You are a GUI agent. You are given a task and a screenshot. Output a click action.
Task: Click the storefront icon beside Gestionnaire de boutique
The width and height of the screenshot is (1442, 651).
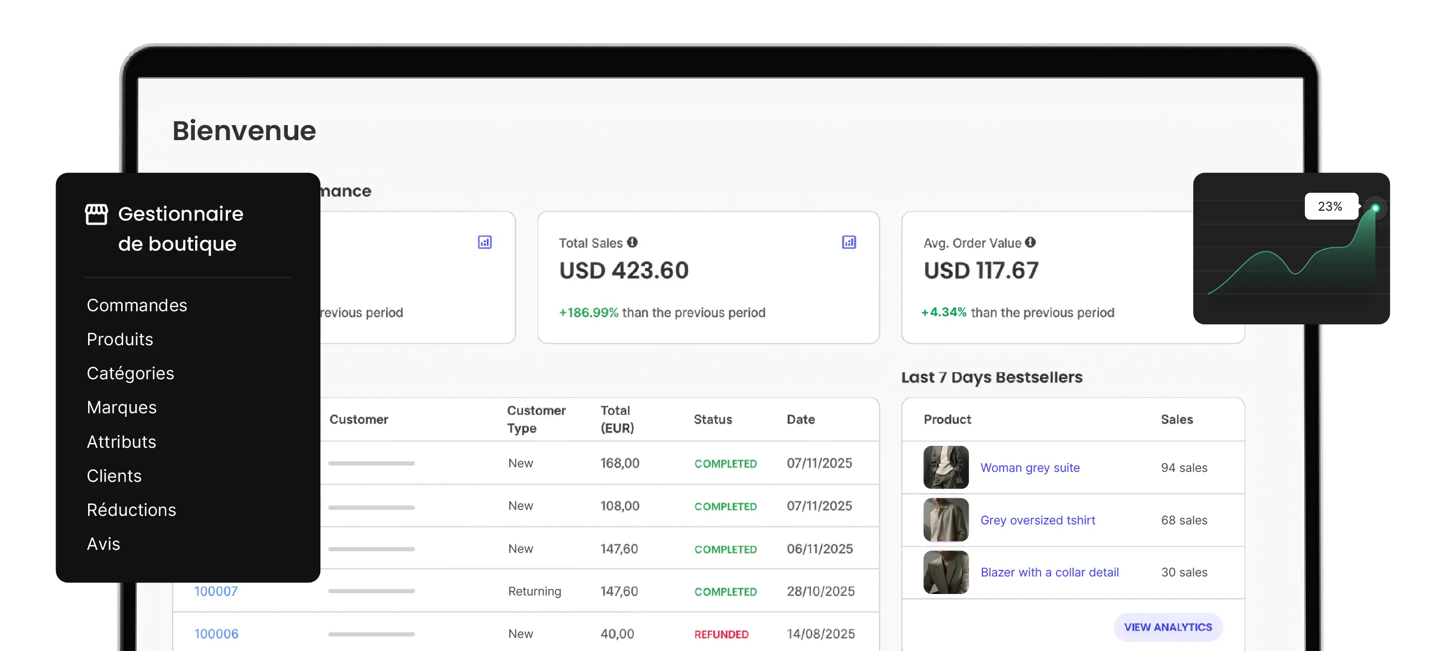[x=96, y=213]
